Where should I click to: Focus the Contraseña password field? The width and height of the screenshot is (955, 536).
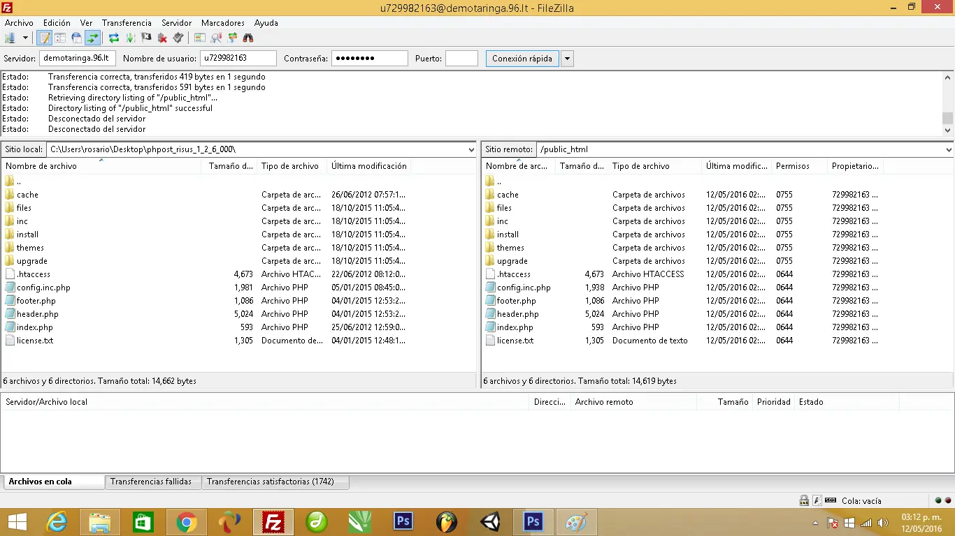click(x=370, y=59)
